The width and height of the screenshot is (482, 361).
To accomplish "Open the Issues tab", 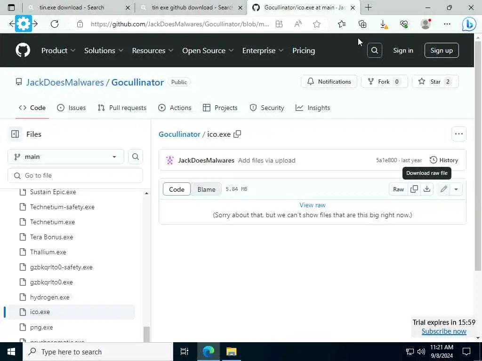I will [x=72, y=108].
